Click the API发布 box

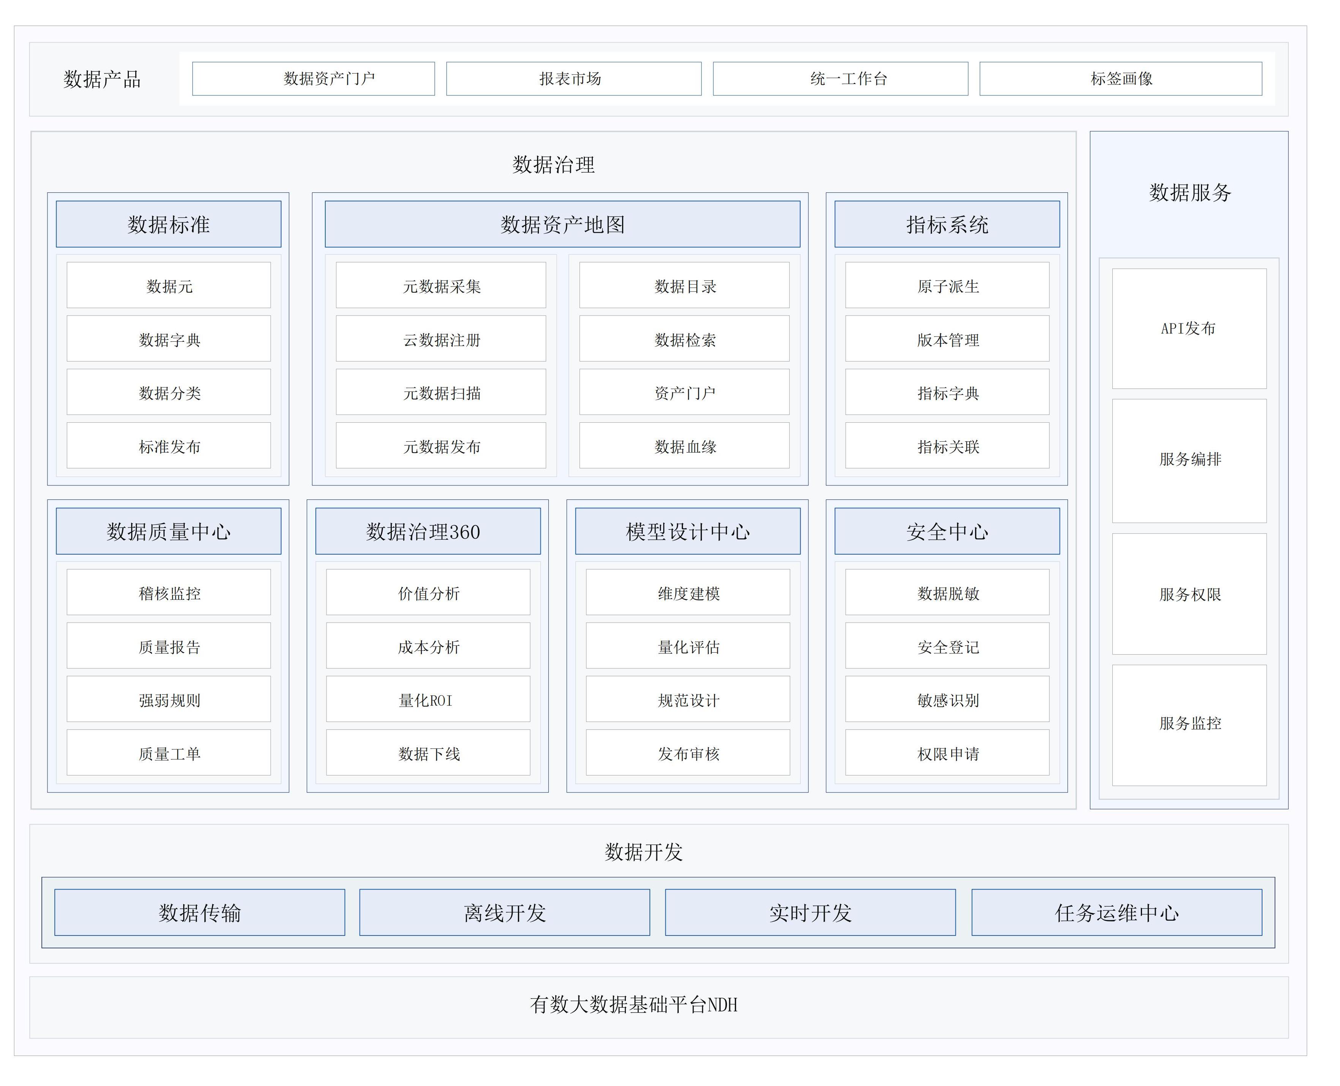point(1189,329)
